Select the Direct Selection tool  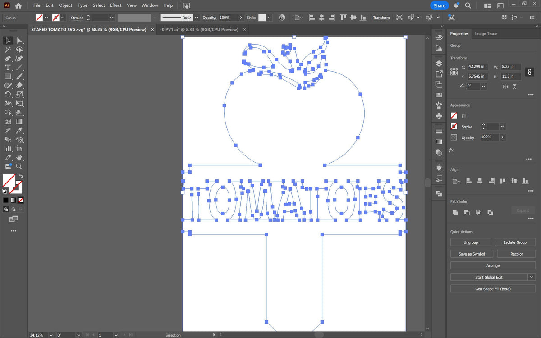(x=19, y=41)
